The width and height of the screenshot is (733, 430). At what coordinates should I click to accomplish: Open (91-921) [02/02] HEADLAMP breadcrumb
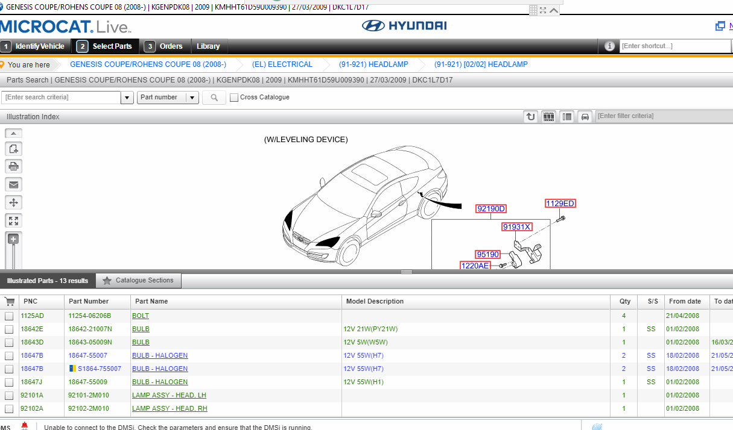click(x=481, y=64)
